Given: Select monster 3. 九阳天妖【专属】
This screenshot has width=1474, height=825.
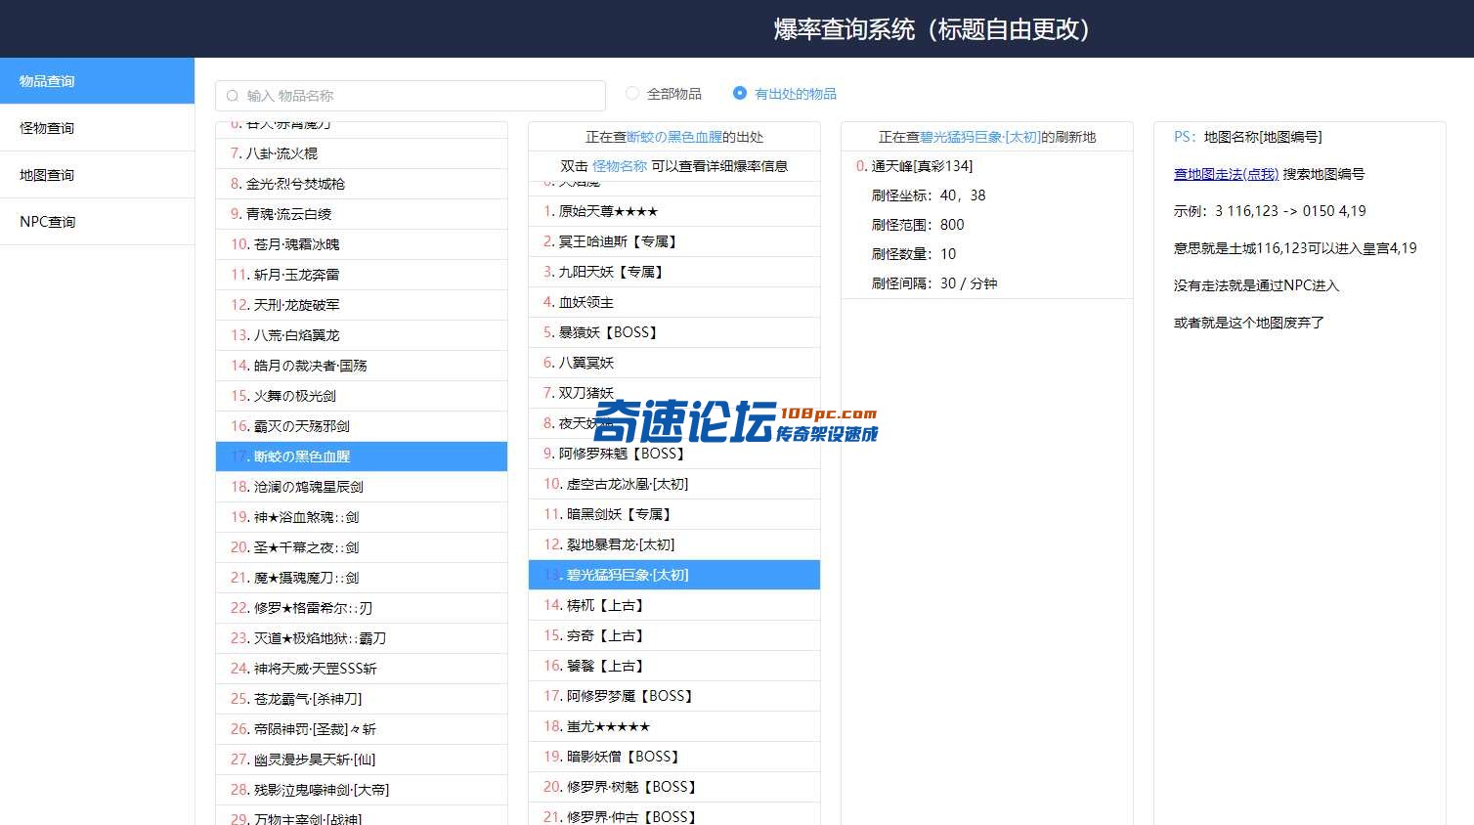Looking at the screenshot, I should point(674,272).
